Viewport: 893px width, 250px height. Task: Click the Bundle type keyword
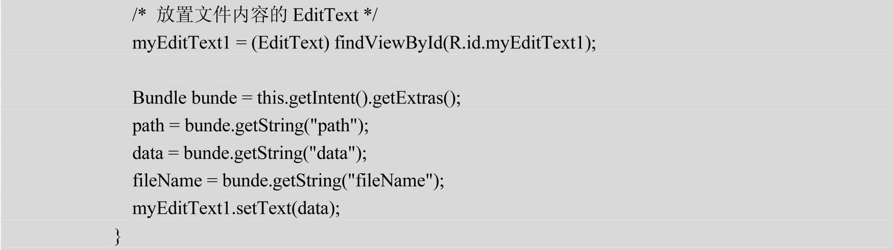click(159, 98)
